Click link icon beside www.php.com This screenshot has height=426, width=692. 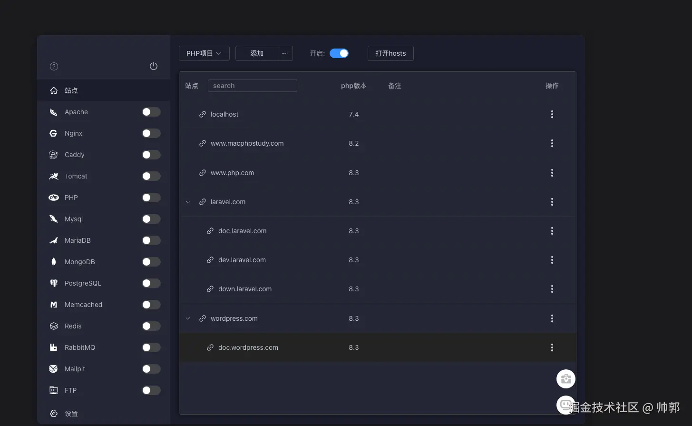pyautogui.click(x=203, y=173)
